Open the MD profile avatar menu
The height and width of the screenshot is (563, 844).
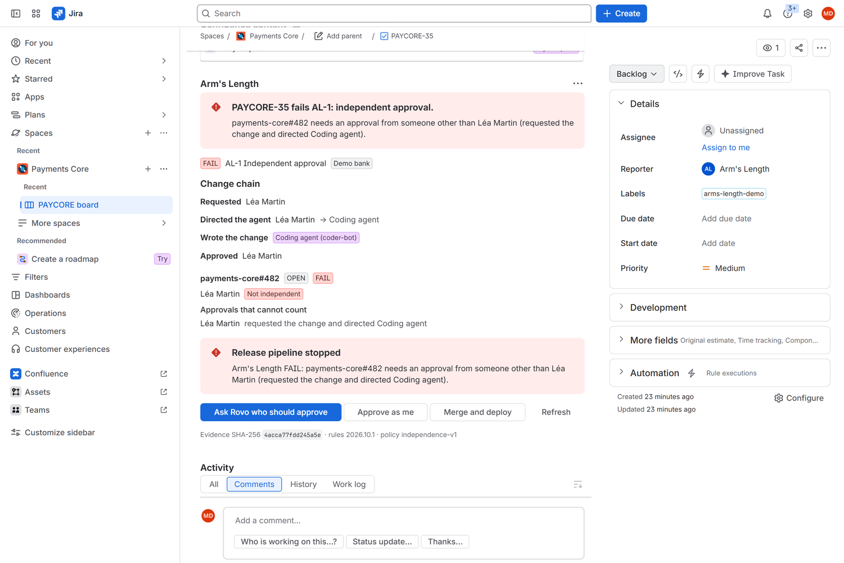[828, 13]
